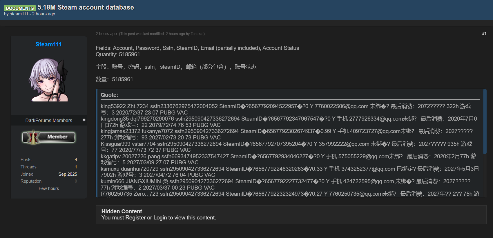The image size is (493, 238).
Task: Open the Steam111 username profile link
Action: coord(48,44)
